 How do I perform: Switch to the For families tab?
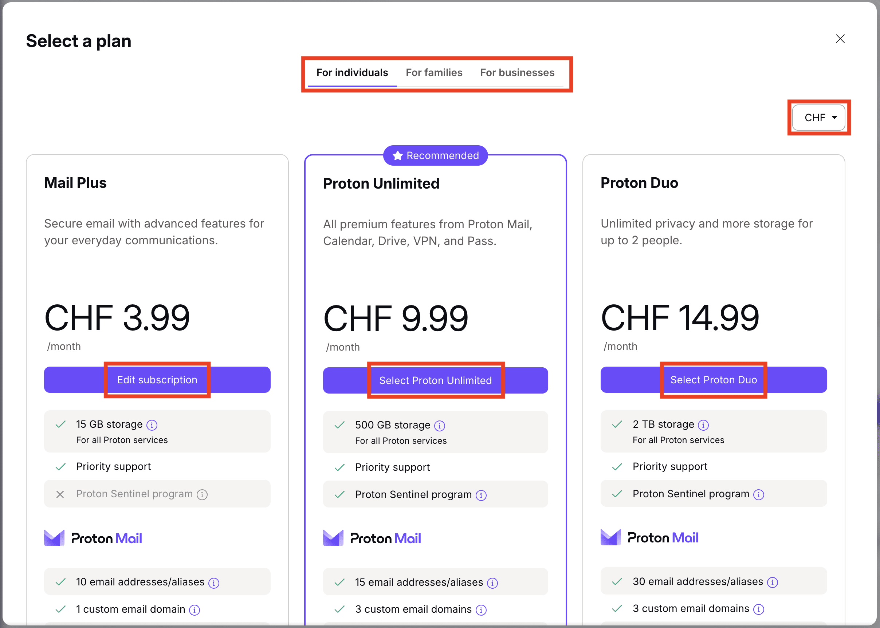(x=434, y=72)
